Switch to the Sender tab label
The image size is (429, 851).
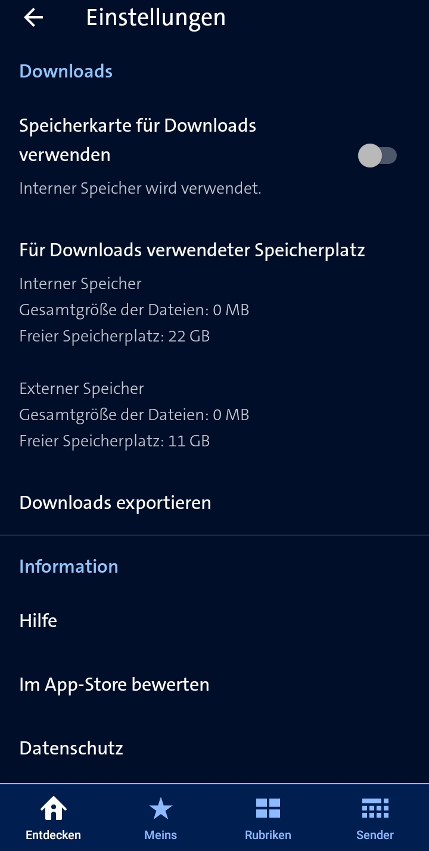(x=375, y=834)
